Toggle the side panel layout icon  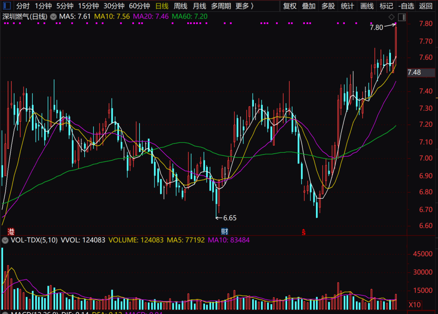[x=402, y=17]
